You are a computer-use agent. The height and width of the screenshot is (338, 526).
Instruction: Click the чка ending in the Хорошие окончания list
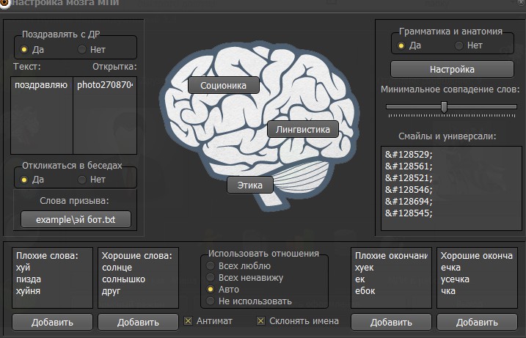[x=448, y=291]
